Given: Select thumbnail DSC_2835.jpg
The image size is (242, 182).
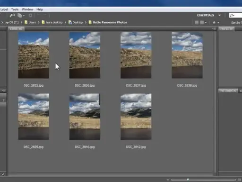Looking at the screenshot, I should pos(34,55).
